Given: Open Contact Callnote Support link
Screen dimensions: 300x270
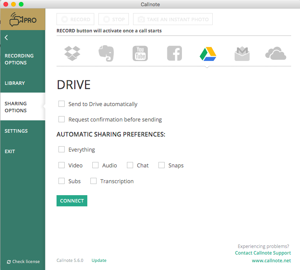Looking at the screenshot, I should (263, 253).
